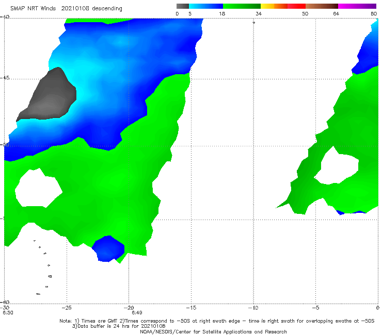This screenshot has height=335, width=382.
Task: Click the title text 'SMAP NRT Winds 20210108 descending'
Action: 66,9
